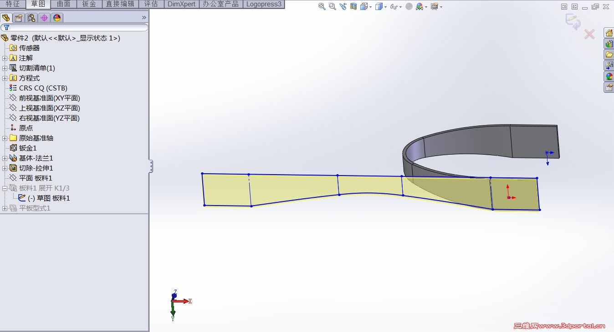
Task: Expand the 原始基准轴 folder node
Action: (x=5, y=138)
